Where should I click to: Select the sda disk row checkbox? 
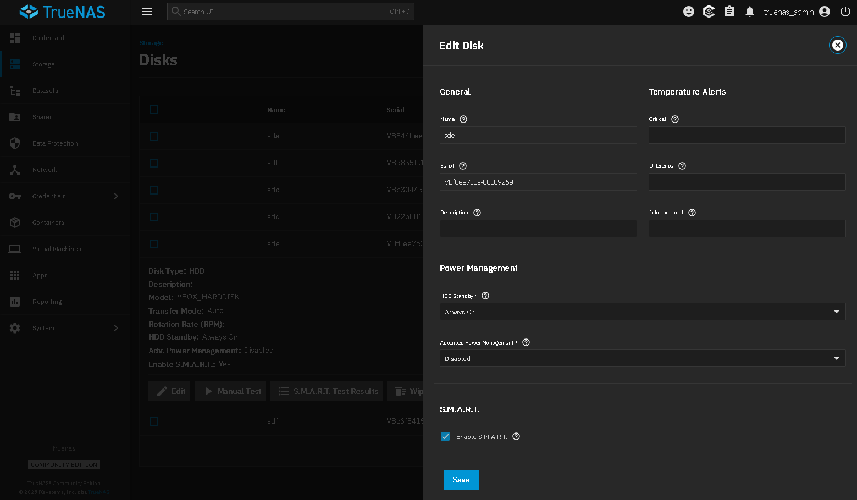154,136
